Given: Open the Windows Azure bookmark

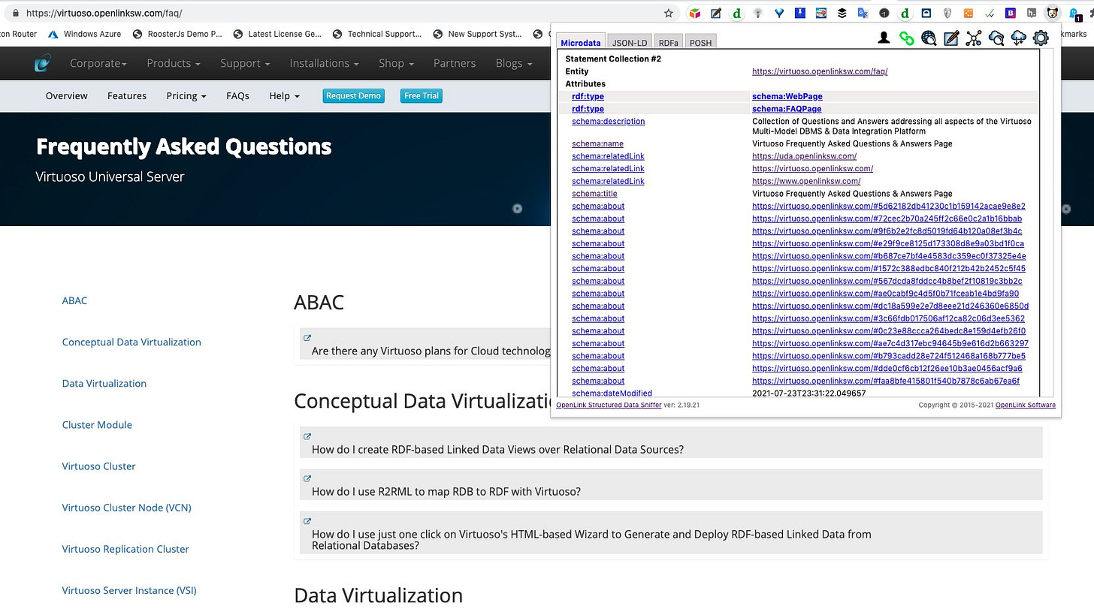Looking at the screenshot, I should [85, 34].
